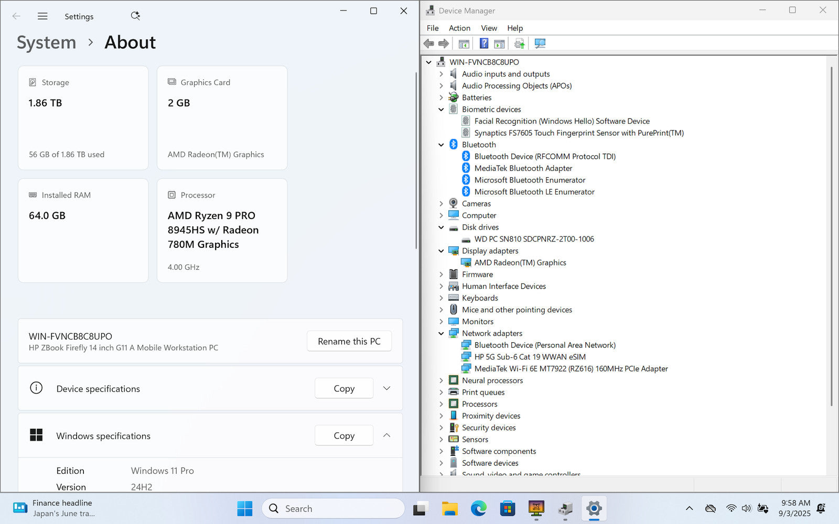Open the Help menu in Device Manager
Viewport: 839px width, 524px height.
pyautogui.click(x=515, y=28)
